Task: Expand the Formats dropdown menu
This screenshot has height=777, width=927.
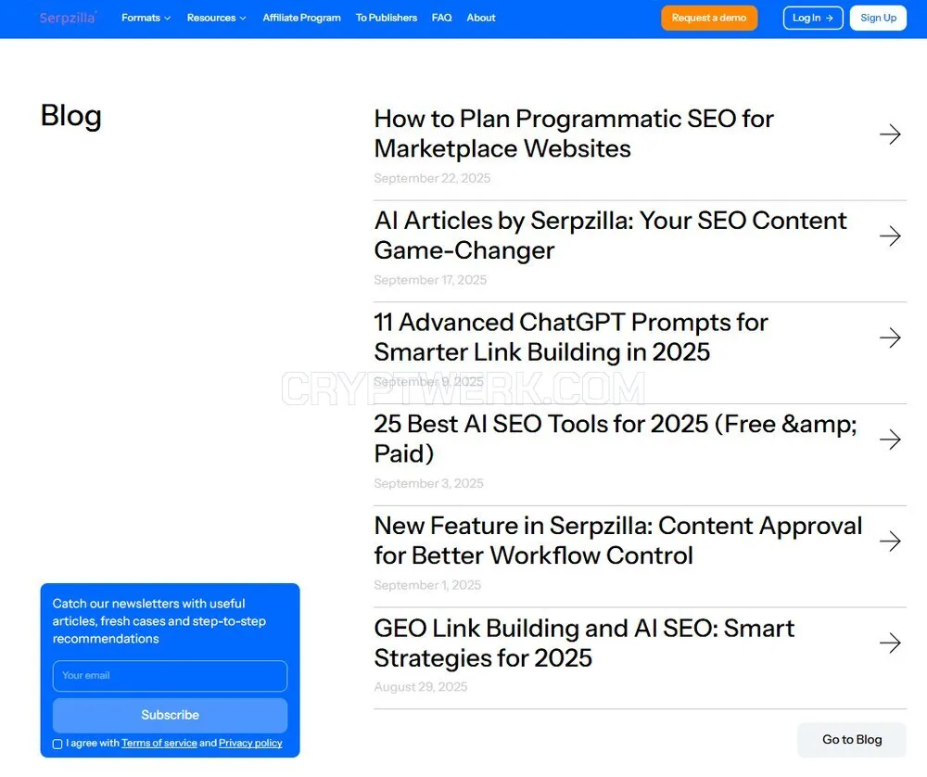Action: tap(146, 18)
